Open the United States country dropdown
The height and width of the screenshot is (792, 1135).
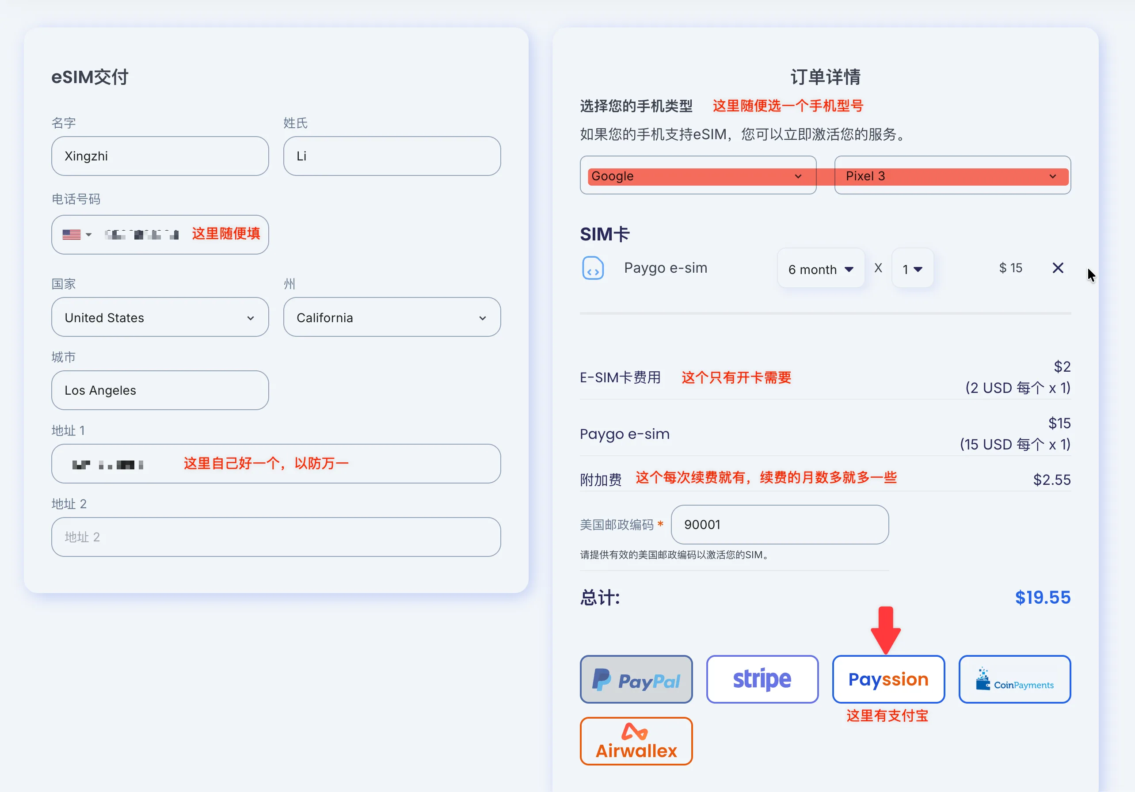(x=160, y=317)
